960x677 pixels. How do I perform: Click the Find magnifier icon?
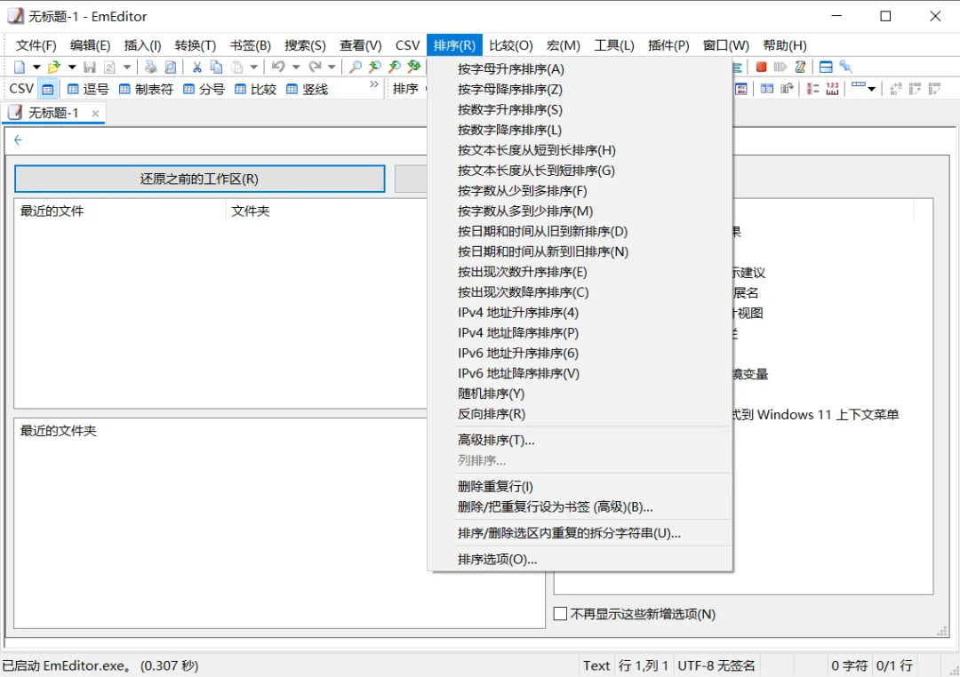coord(355,67)
